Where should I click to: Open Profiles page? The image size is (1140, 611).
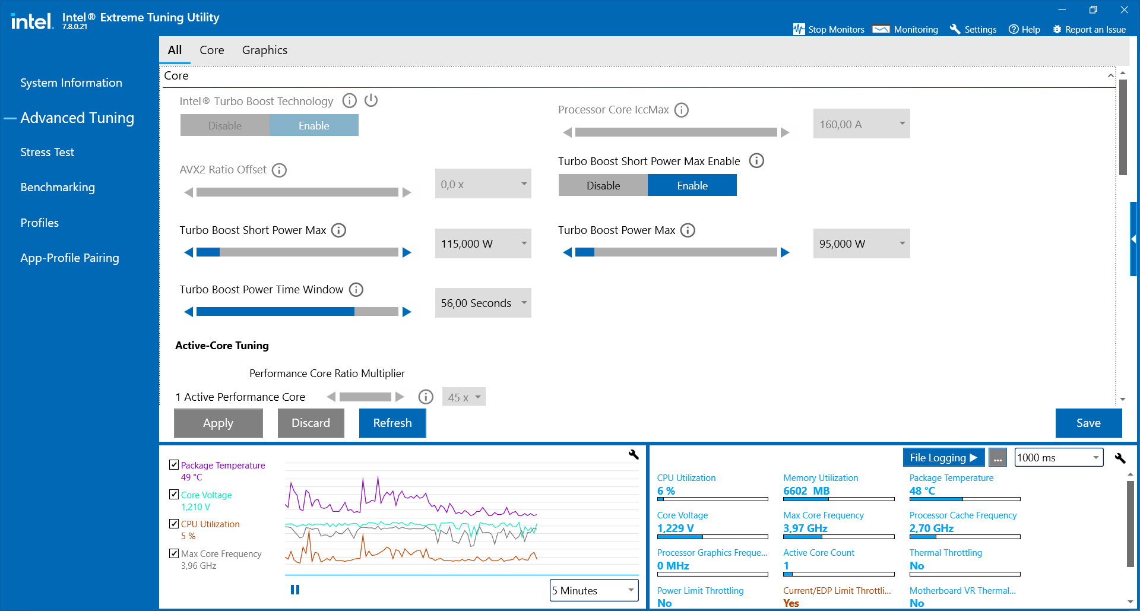pyautogui.click(x=40, y=223)
